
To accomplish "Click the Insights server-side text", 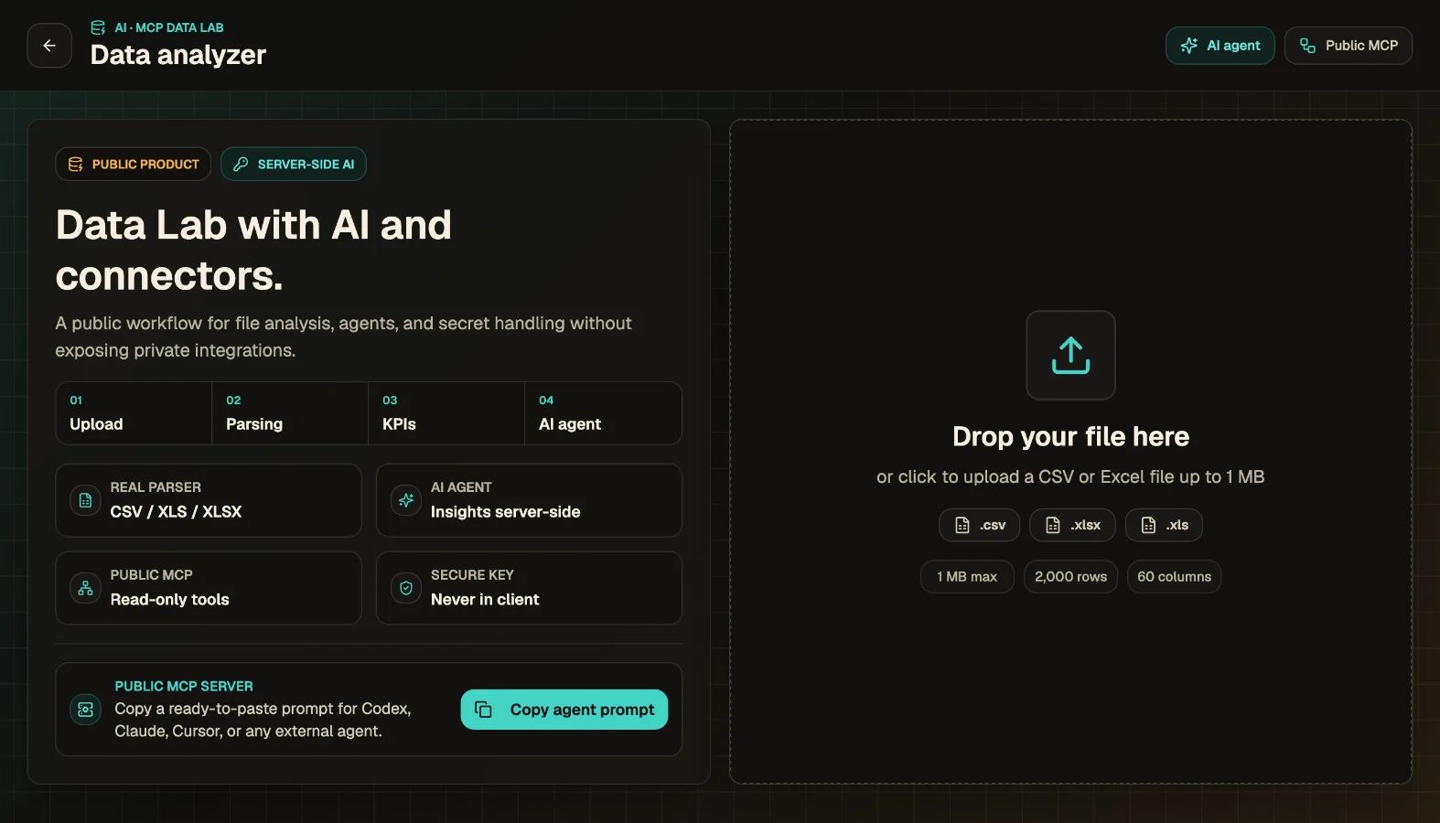I will coord(505,512).
